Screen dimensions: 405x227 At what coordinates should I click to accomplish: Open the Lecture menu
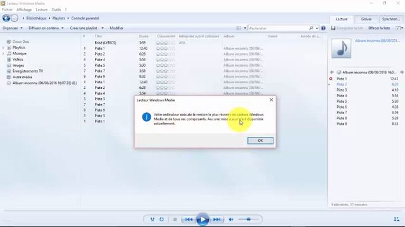pos(42,9)
